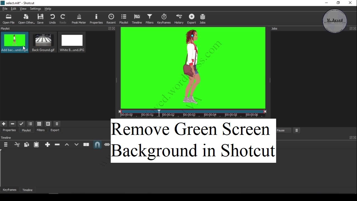Screen dimensions: 357x201
Task: Show the Peak Meter panel
Action: pos(79,19)
